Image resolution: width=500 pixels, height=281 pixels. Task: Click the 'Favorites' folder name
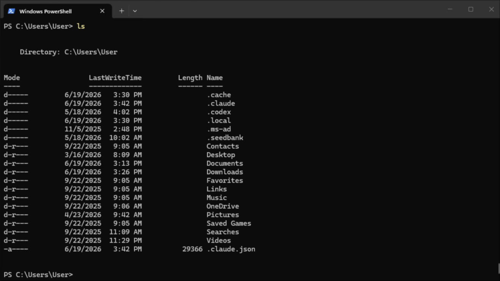point(225,180)
